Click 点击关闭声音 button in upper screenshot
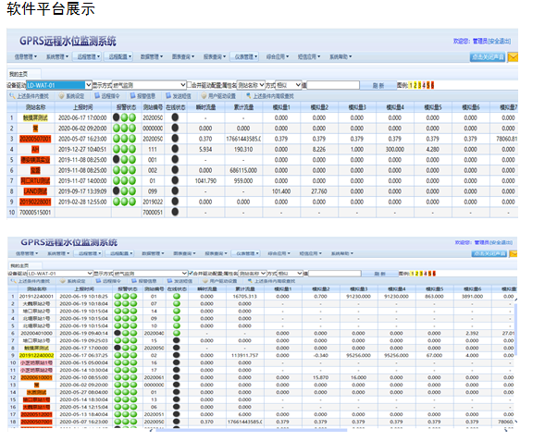Screen dimensions: 545x441 (x=488, y=57)
